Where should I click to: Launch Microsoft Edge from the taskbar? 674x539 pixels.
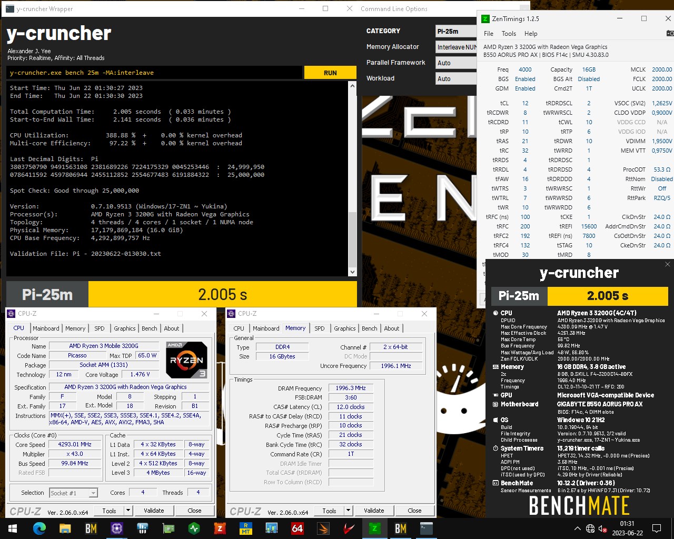(39, 528)
